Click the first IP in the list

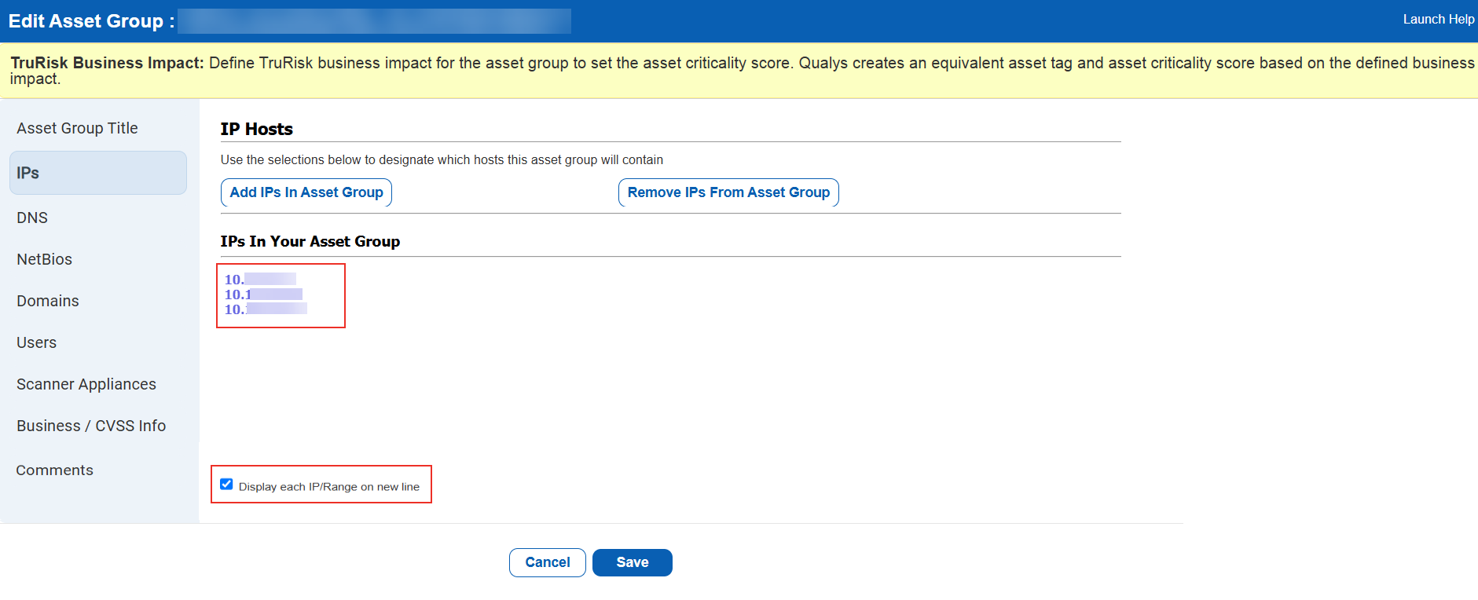tap(260, 280)
